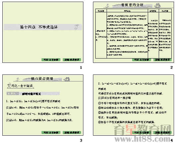Click the left green button on slide 3

[x=51, y=132]
